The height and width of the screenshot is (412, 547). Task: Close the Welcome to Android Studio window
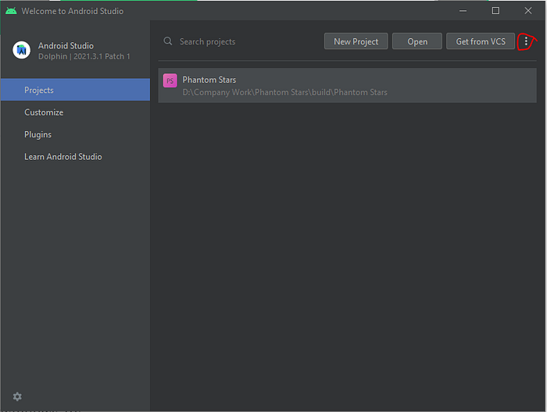[x=527, y=11]
